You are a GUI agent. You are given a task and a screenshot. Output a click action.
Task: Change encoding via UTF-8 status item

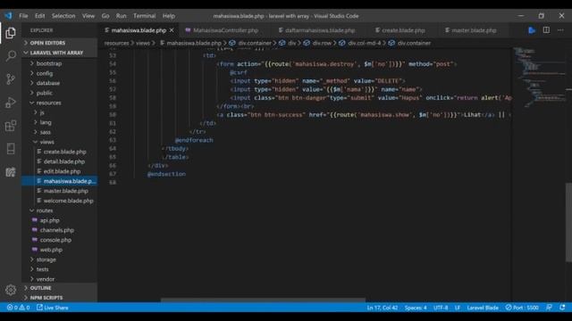[441, 308]
